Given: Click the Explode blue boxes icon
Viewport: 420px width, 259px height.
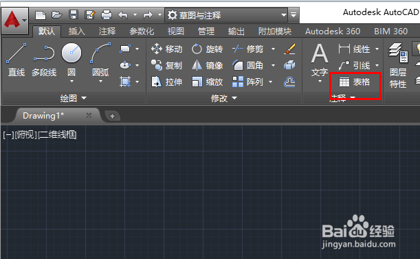Looking at the screenshot, I should click(x=289, y=65).
